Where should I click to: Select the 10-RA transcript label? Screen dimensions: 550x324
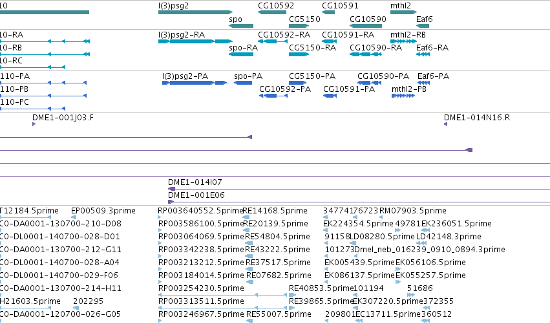click(12, 35)
